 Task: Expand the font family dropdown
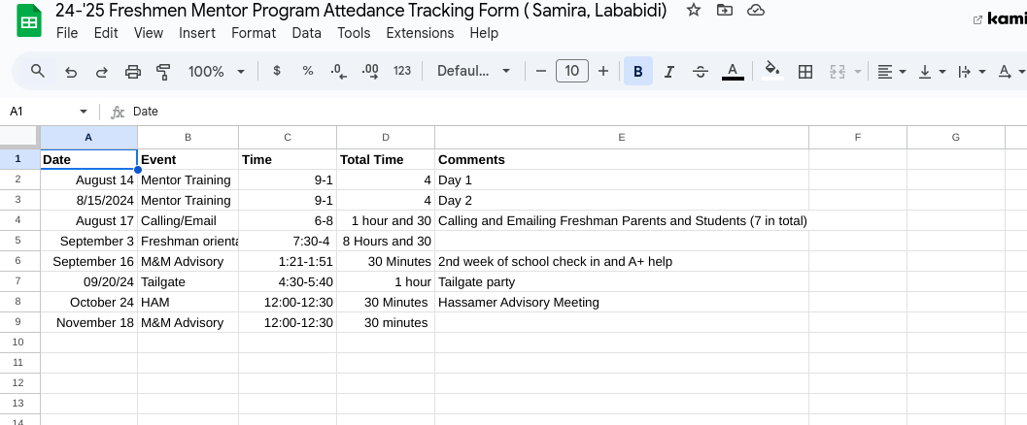click(x=473, y=71)
